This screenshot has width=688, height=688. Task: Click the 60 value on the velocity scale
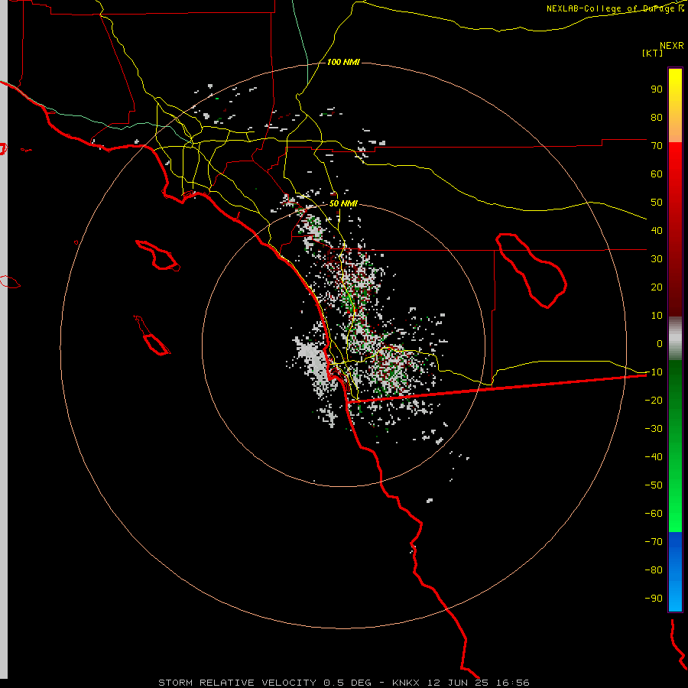(657, 174)
